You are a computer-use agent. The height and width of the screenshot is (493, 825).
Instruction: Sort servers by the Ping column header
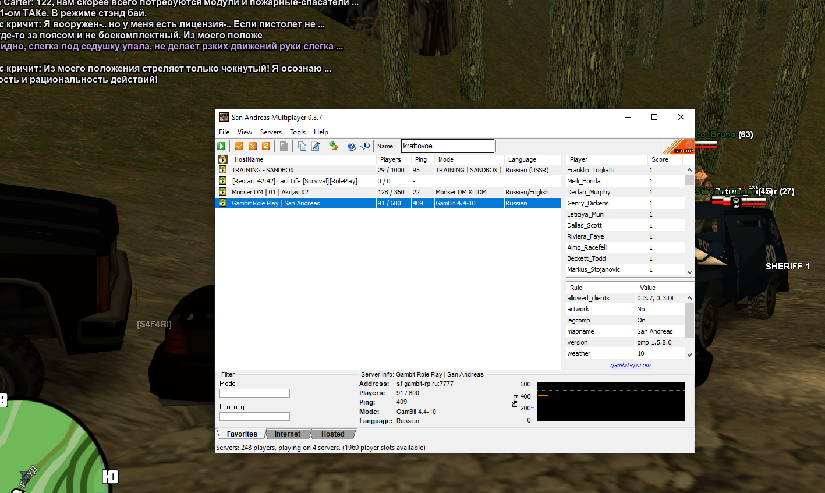pyautogui.click(x=421, y=159)
